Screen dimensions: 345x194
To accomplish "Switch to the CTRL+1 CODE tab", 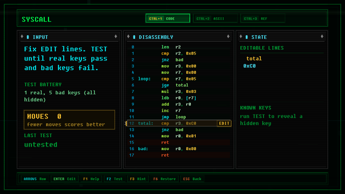I will pyautogui.click(x=168, y=18).
